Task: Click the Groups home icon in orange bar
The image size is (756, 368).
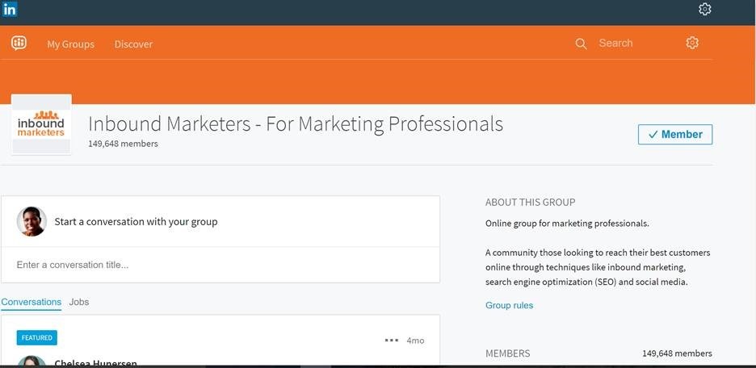Action: [19, 44]
